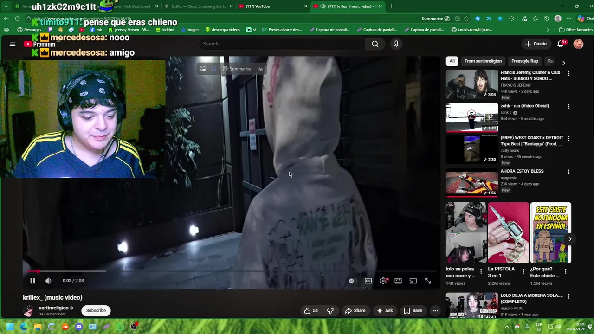Viewport: 594px width, 334px height.
Task: Enter full screen mode
Action: (428, 281)
